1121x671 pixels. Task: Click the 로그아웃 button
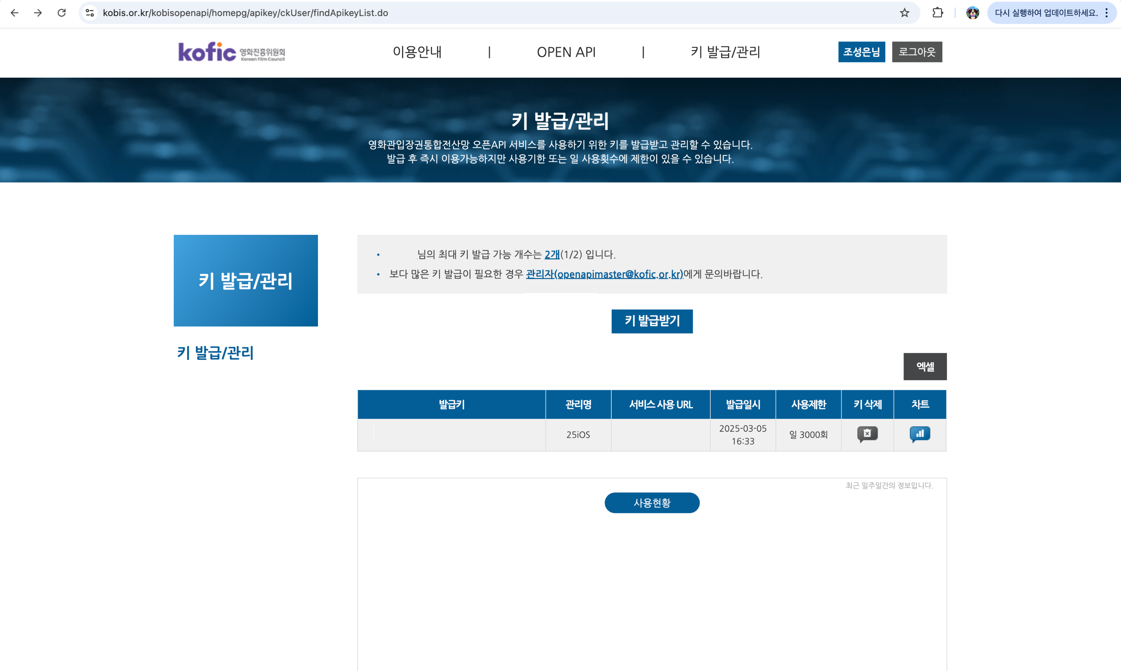[x=917, y=52]
